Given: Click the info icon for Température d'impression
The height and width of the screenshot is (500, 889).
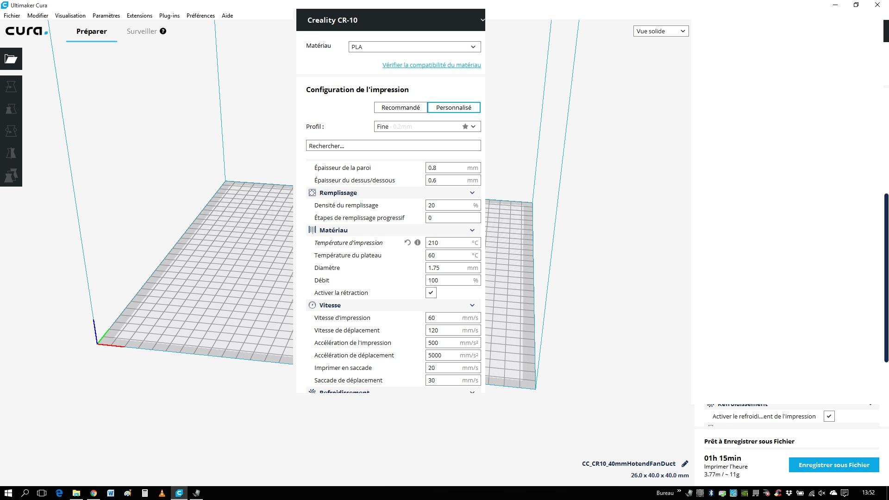Looking at the screenshot, I should [x=418, y=243].
